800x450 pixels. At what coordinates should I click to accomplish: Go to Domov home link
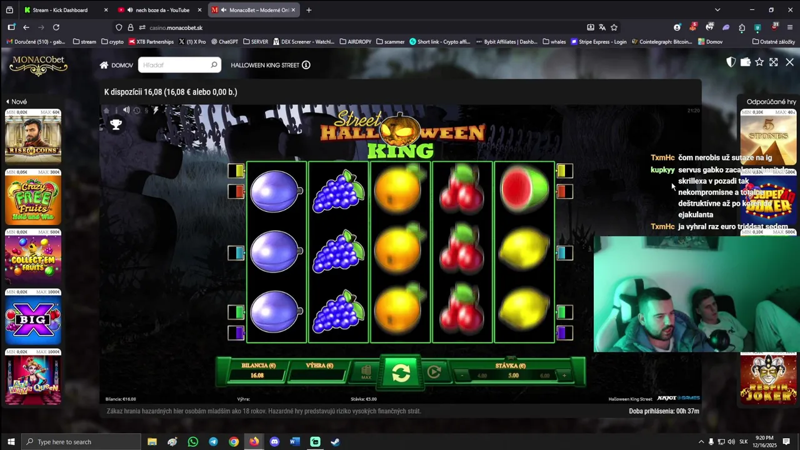(116, 65)
